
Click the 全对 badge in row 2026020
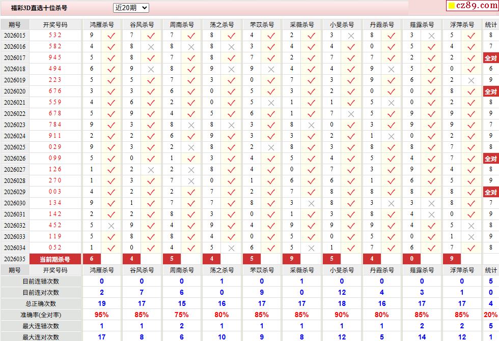tap(491, 92)
